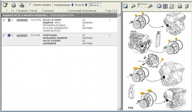
Task: Check the box for part 9199595
Action: click(x=4, y=20)
